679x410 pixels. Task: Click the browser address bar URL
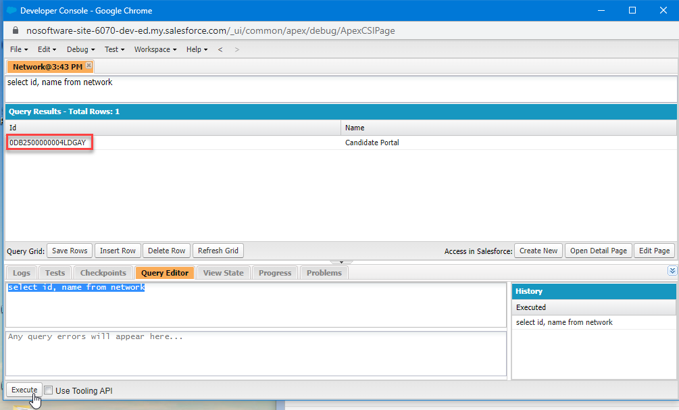point(210,31)
